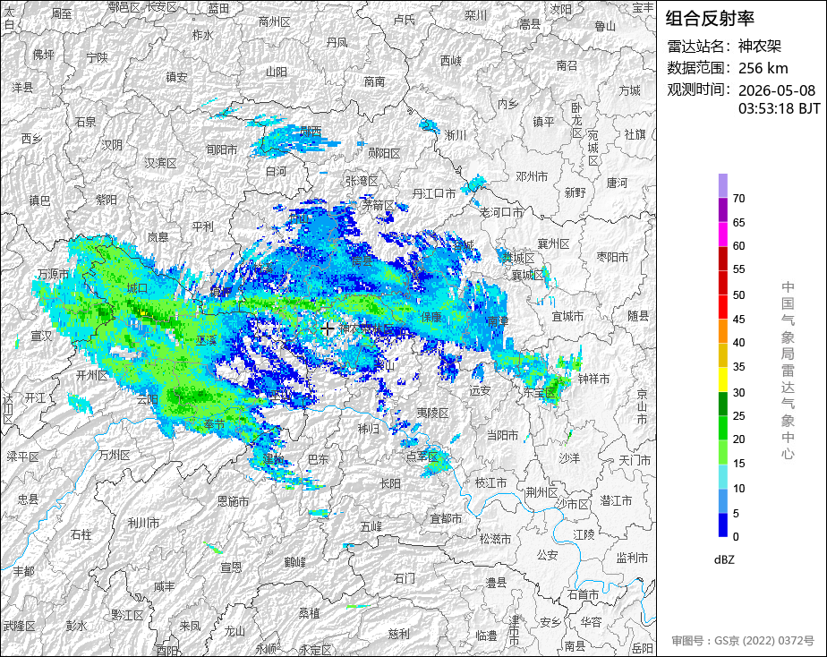This screenshot has height=657, width=827.
Task: Click the 宜城市 map label
Action: (567, 316)
